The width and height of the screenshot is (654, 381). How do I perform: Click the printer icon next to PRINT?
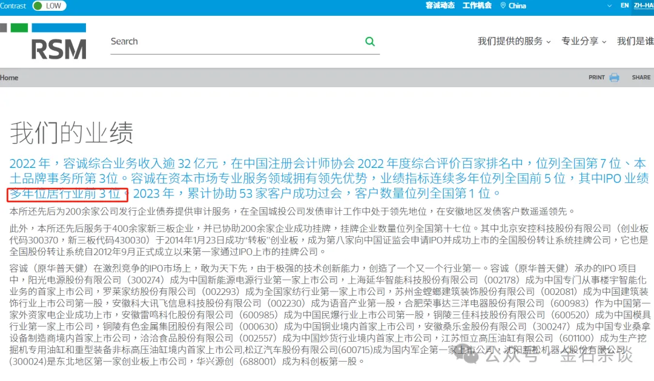tap(614, 78)
